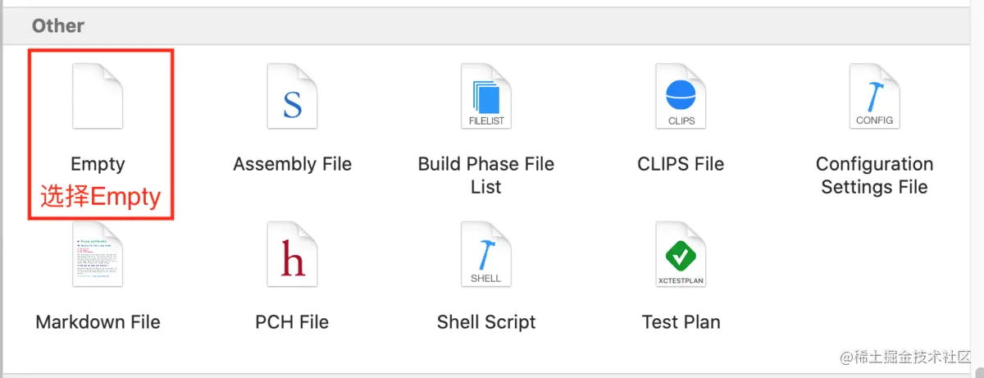Choose the Assembly File 'S' icon
The height and width of the screenshot is (378, 984).
click(x=292, y=98)
